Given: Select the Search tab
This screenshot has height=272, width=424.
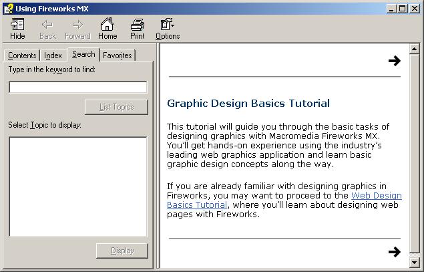Looking at the screenshot, I should 83,54.
